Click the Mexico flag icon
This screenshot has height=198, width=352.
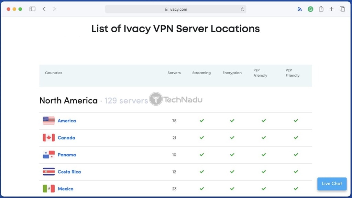click(49, 189)
